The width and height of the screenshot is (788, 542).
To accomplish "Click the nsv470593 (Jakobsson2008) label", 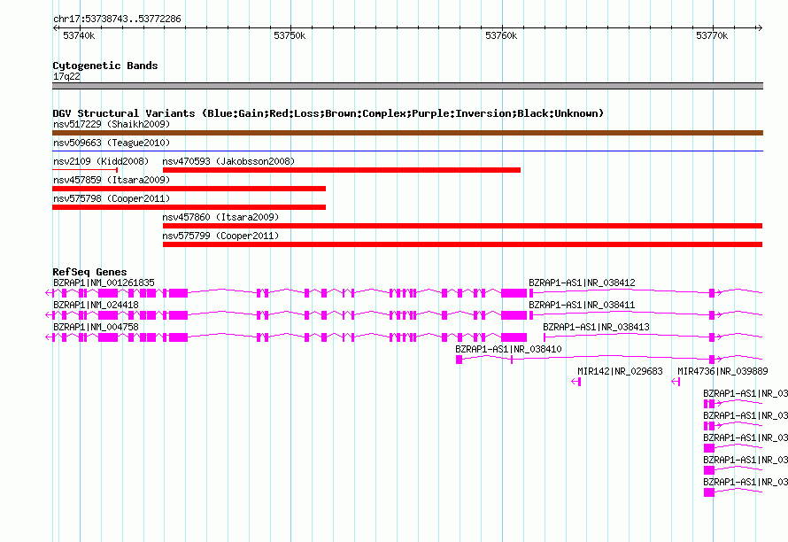I will 228,161.
